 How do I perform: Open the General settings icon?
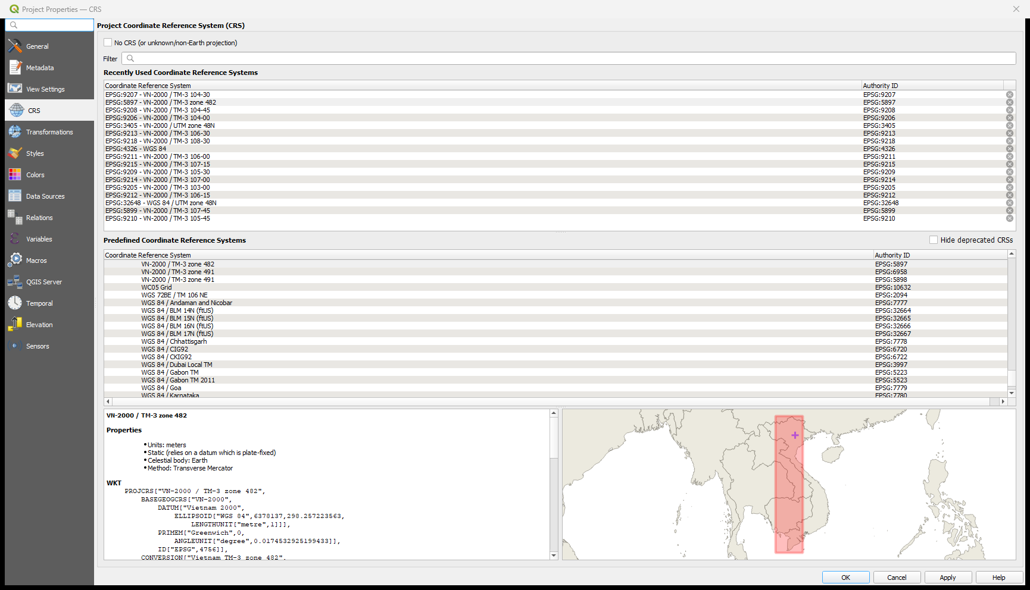[x=15, y=46]
